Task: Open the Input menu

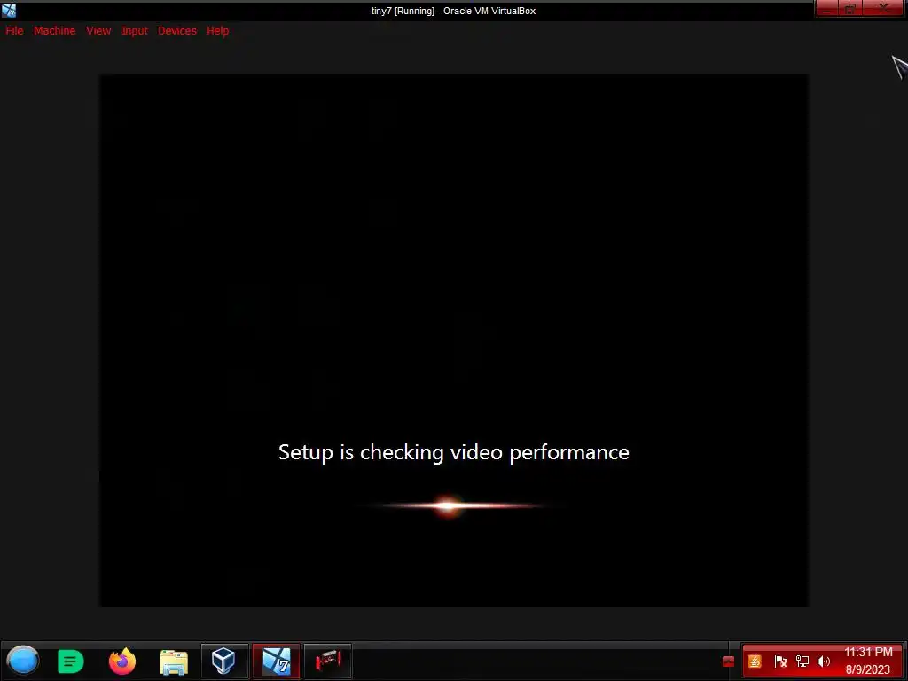Action: 135,31
